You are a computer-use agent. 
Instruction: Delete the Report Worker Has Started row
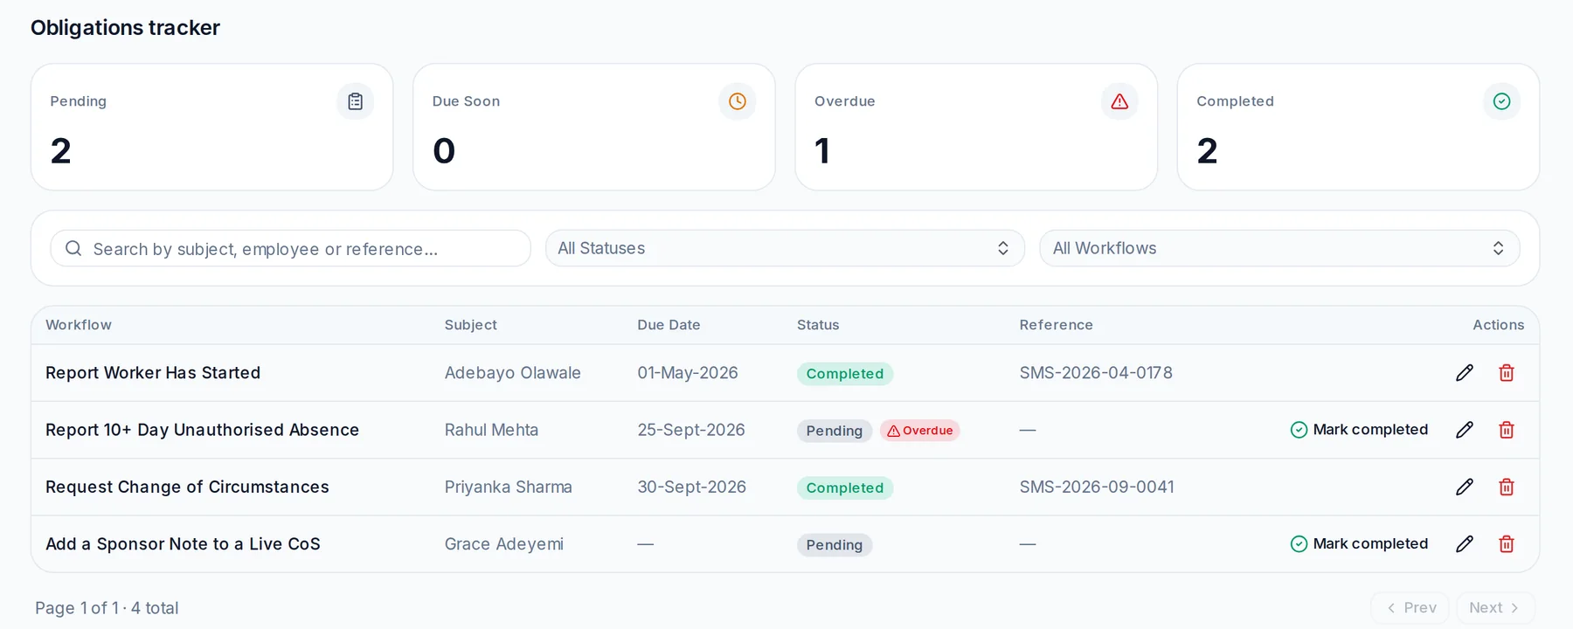pyautogui.click(x=1507, y=373)
